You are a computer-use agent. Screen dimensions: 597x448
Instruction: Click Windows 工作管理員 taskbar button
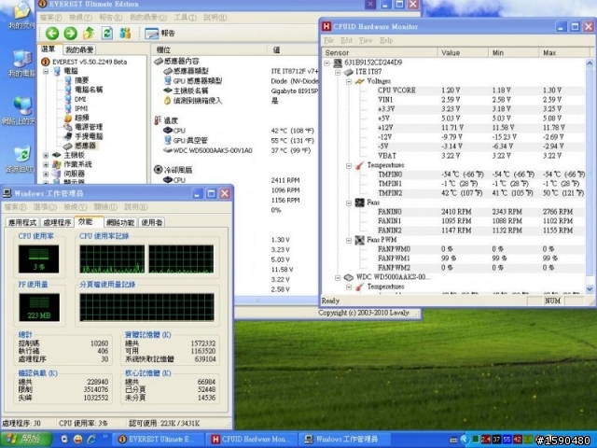coord(342,440)
